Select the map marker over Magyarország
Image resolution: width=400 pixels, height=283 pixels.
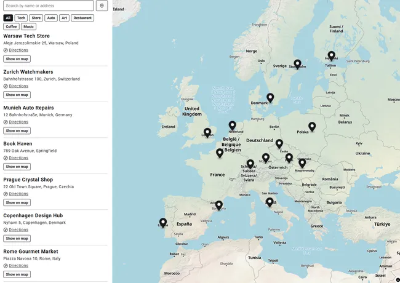pos(302,163)
